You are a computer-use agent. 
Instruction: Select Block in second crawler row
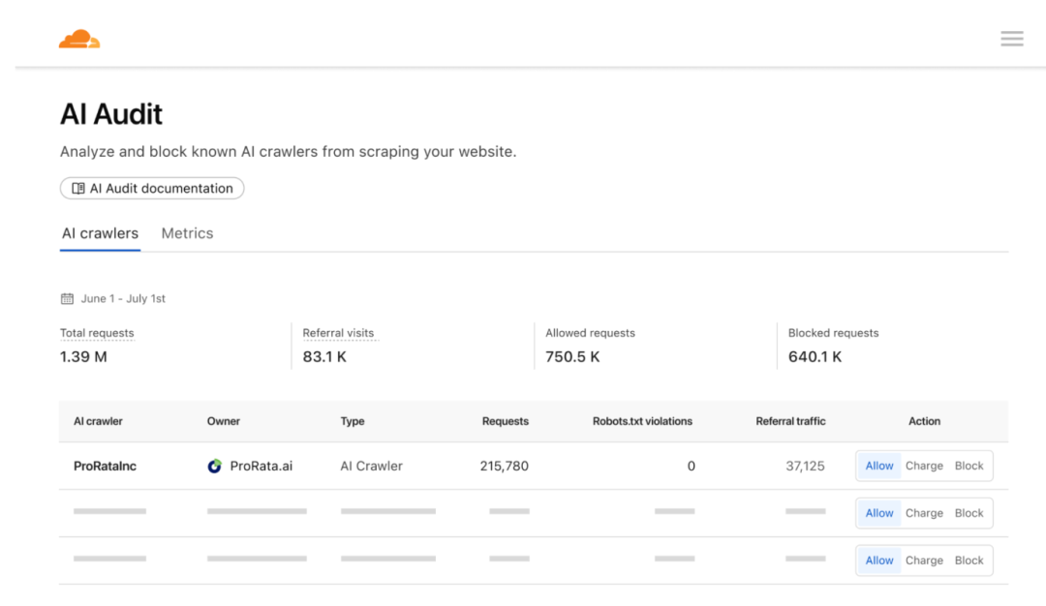pos(969,513)
